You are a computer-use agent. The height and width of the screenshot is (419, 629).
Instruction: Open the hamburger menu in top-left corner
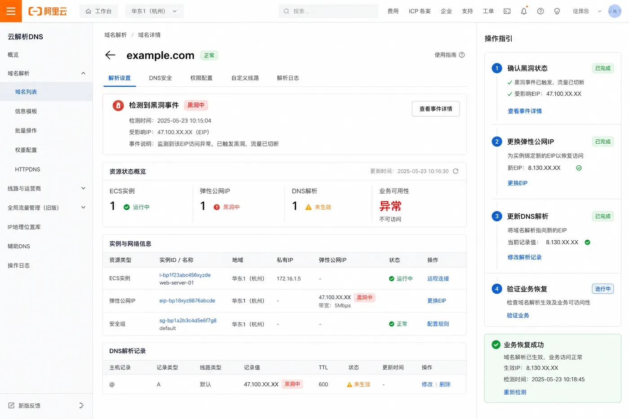[11, 11]
